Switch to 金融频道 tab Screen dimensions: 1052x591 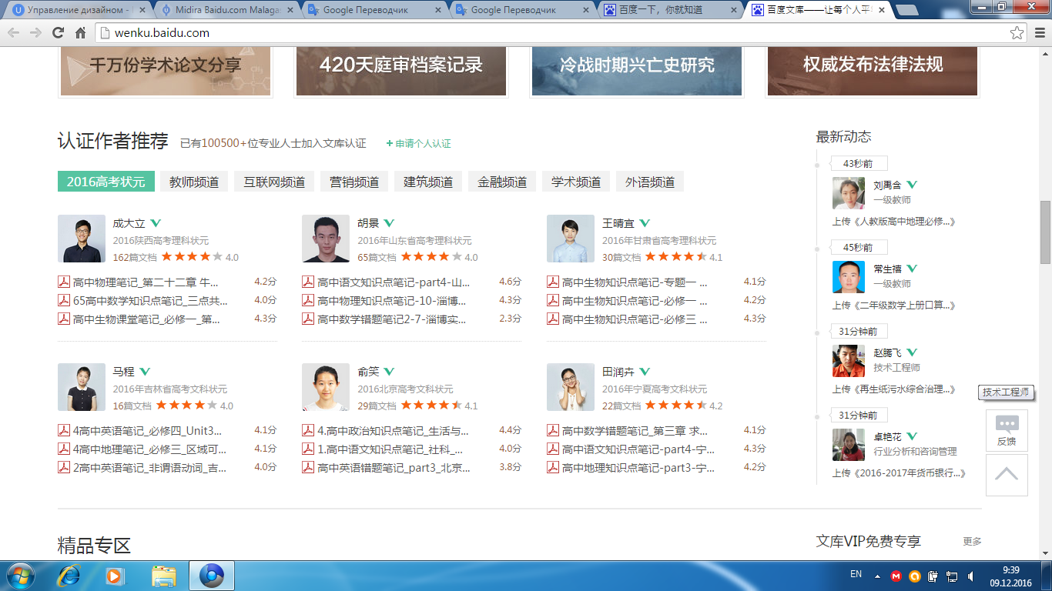[502, 182]
